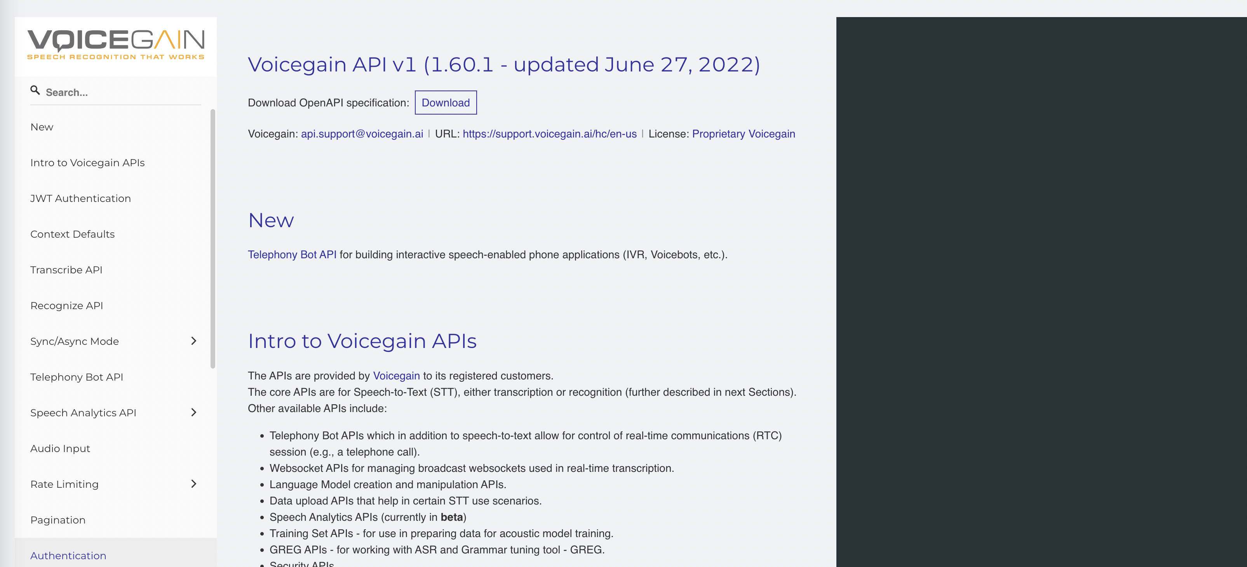Click the Voicegain link in intro paragraph
The image size is (1247, 567).
[396, 376]
